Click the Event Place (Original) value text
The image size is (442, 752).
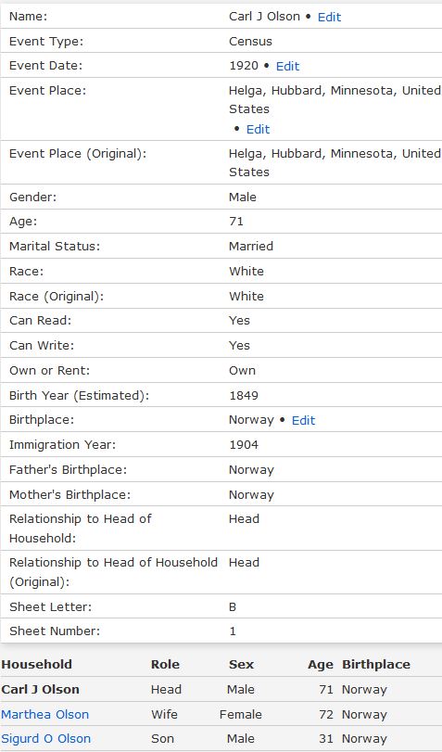335,162
